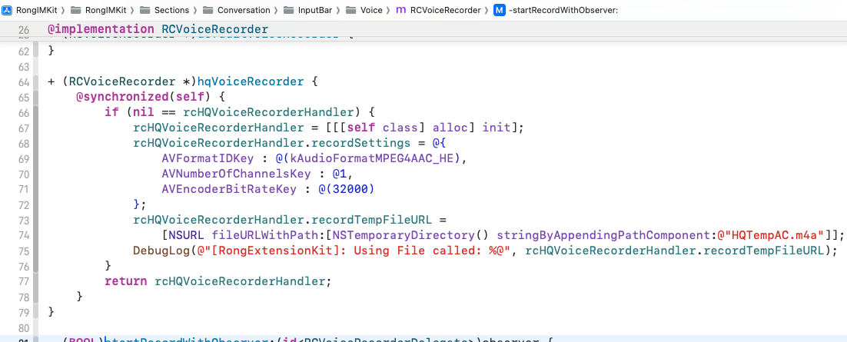Click the blue M method icon

click(500, 10)
